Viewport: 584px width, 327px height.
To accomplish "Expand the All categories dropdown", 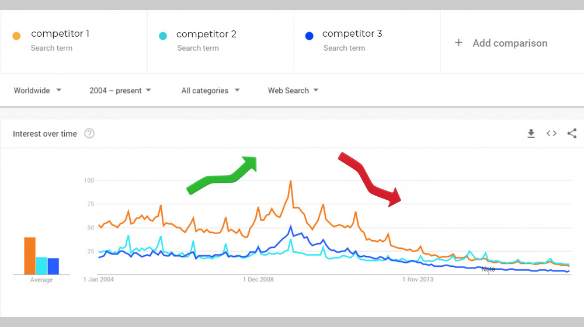I will point(210,91).
